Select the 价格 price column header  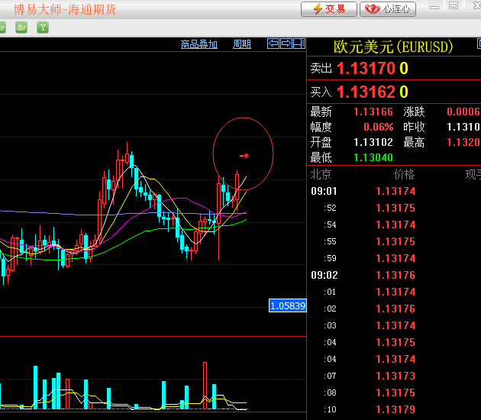coord(404,174)
